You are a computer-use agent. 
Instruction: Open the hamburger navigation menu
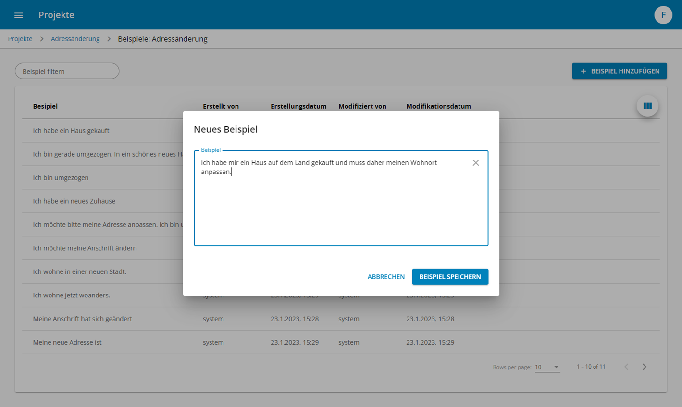pos(19,15)
